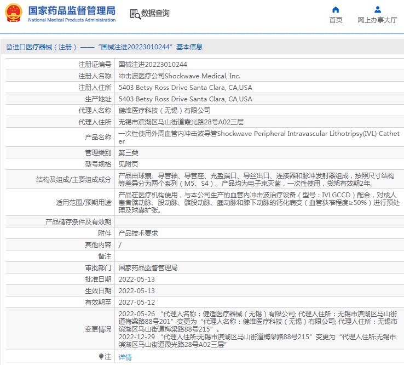This screenshot has width=404, height=365.
Task: Click the 结构及组成/主要组成成分 label
Action: tap(74, 180)
